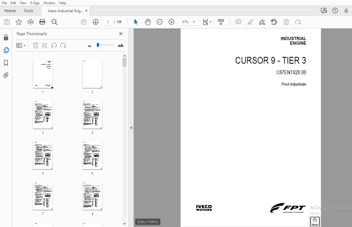Viewport: 352px width, 227px height.
Task: Open the thumbnail options menu
Action: point(21,45)
